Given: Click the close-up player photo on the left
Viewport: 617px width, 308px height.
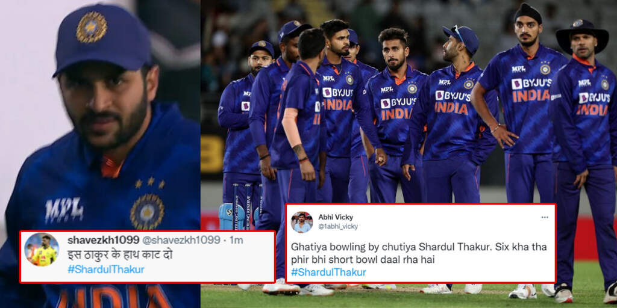Looking at the screenshot, I should pyautogui.click(x=100, y=154).
